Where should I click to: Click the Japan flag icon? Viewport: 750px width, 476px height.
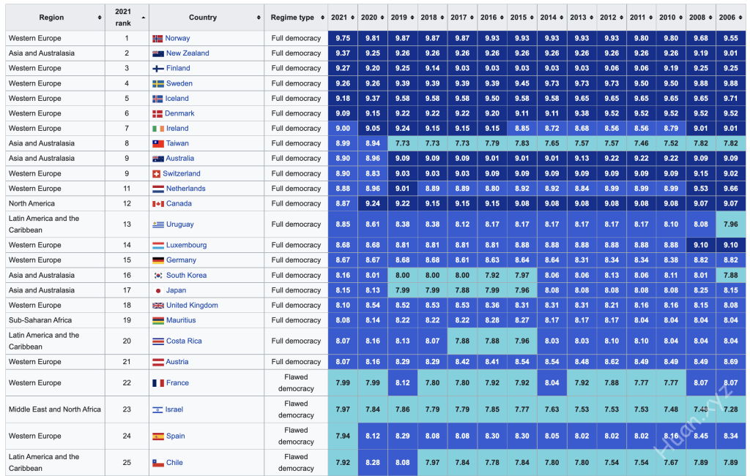[x=157, y=290]
